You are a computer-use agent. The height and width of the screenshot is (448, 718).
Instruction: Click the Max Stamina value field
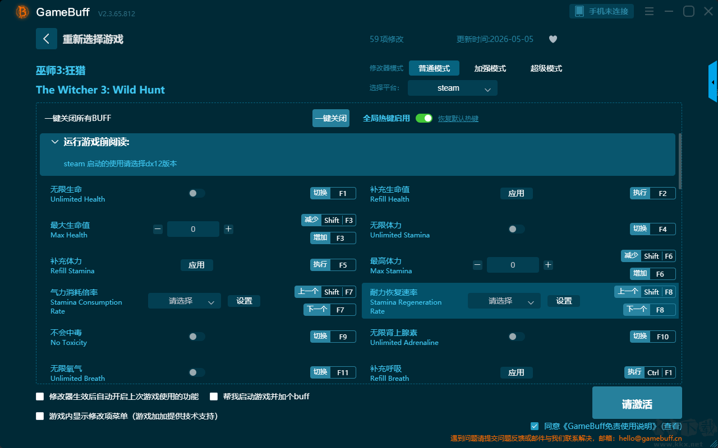(x=513, y=265)
